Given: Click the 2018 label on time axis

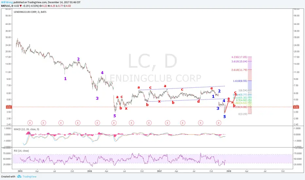Looking at the screenshot, I should pos(229,171).
